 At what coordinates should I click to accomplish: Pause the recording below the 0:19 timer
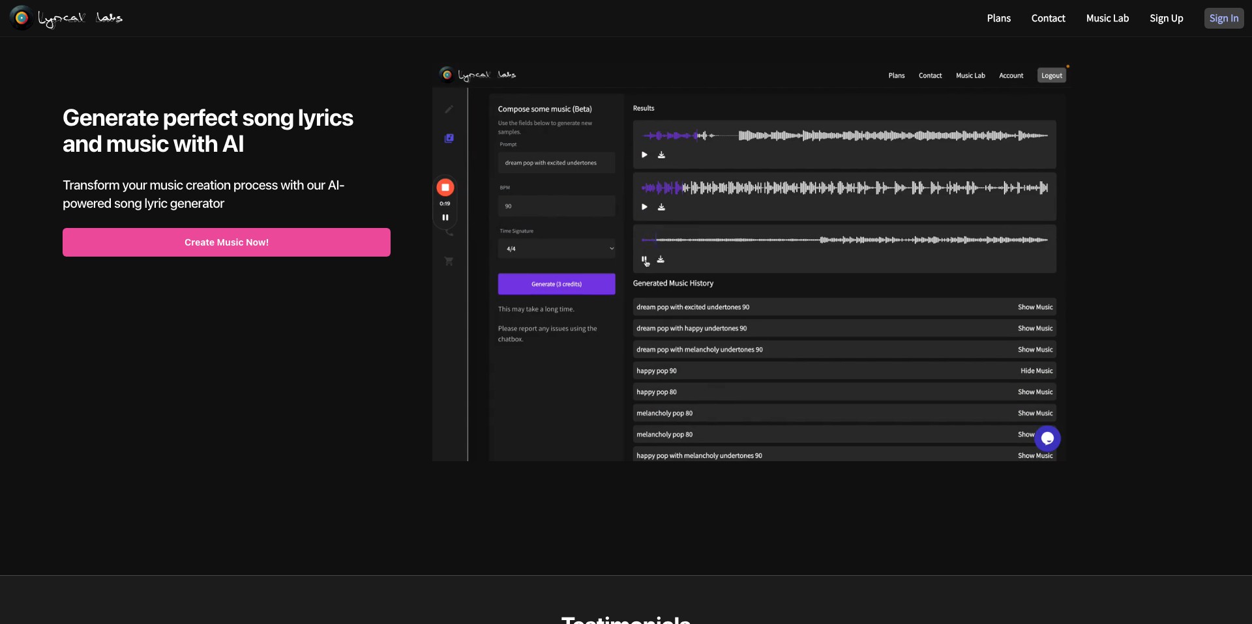point(445,218)
